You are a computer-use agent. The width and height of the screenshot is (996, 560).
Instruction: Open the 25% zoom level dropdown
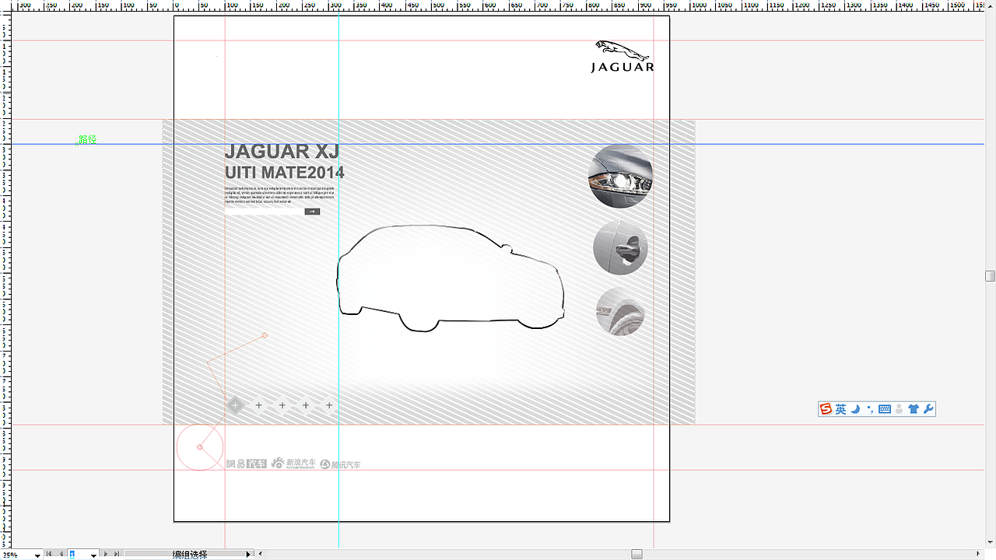pyautogui.click(x=37, y=555)
